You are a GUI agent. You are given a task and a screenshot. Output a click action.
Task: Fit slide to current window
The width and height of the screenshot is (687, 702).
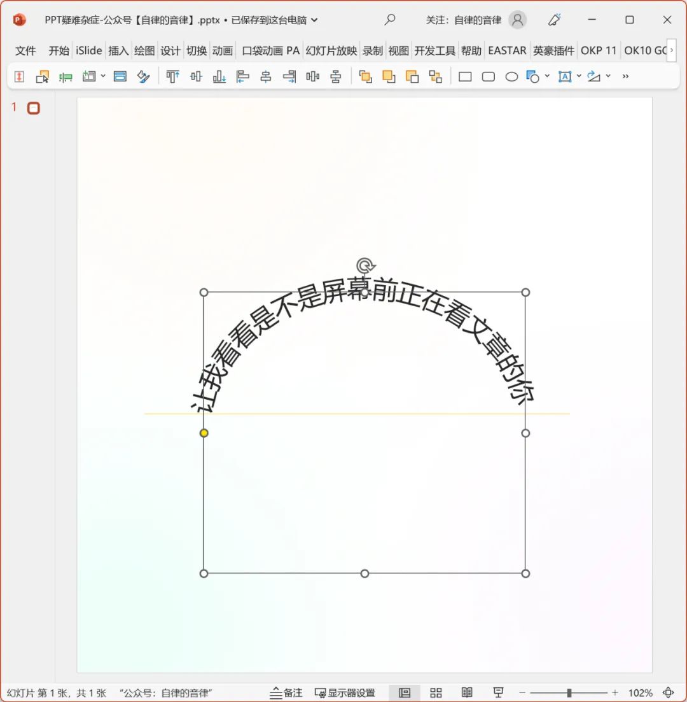pyautogui.click(x=668, y=692)
